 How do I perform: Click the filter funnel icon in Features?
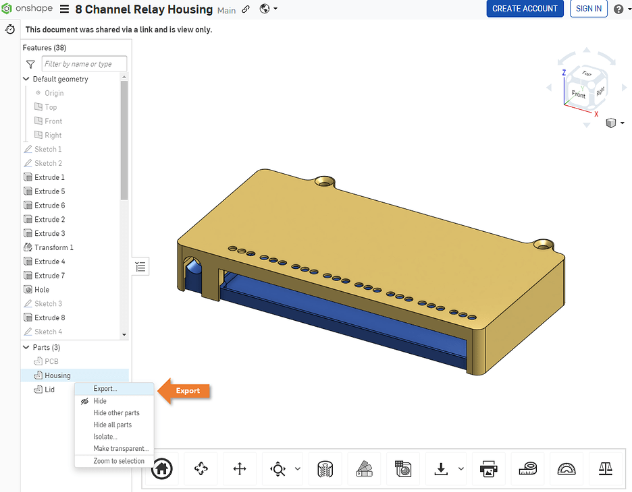pos(30,63)
